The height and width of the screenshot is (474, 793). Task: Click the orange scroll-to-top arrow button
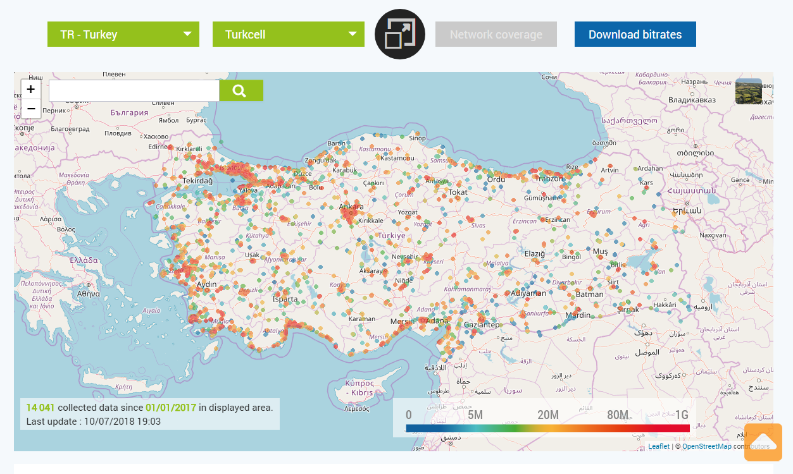tap(763, 442)
